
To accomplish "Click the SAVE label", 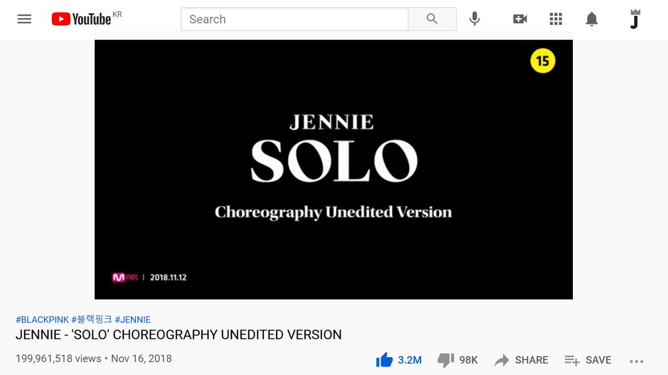I will coord(598,360).
